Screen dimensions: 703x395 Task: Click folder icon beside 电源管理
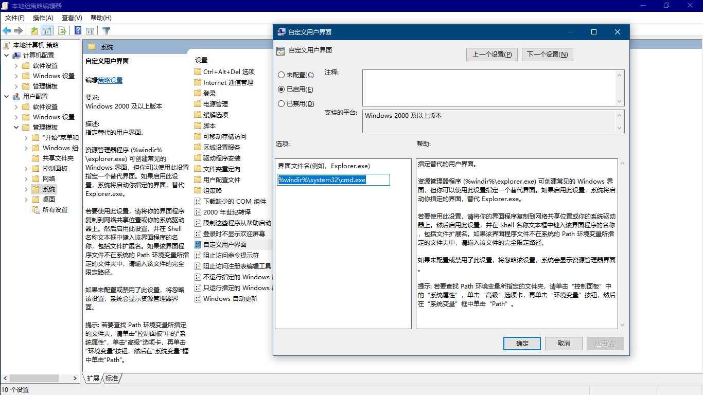[198, 104]
